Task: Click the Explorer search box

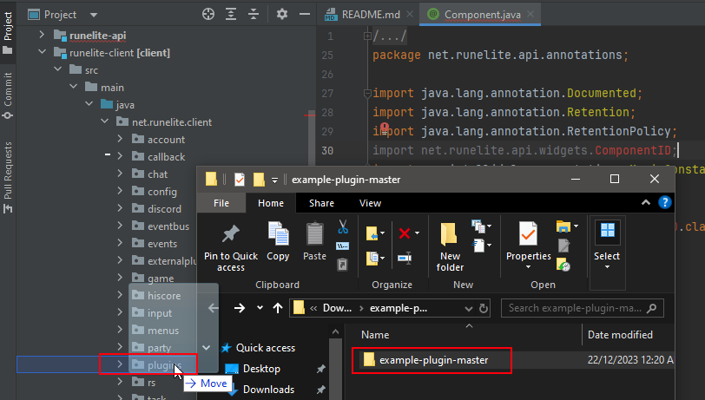Action: 583,308
